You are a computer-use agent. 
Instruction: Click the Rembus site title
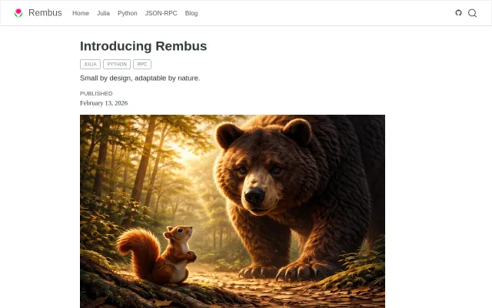(45, 13)
